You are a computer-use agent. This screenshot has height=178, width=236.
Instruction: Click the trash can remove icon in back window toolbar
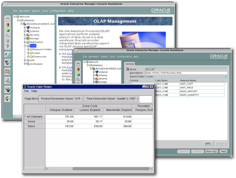(x=8, y=41)
